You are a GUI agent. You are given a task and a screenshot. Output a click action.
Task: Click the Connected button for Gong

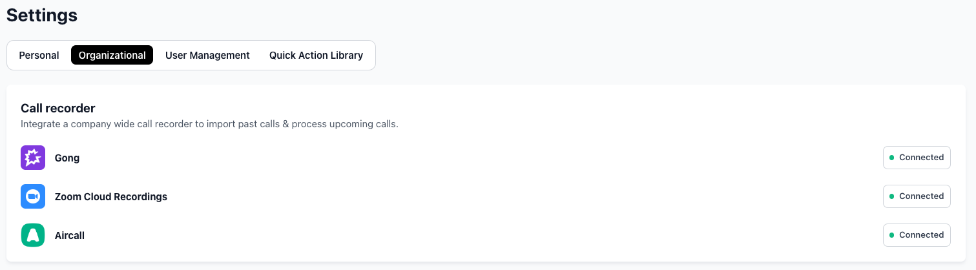click(917, 158)
